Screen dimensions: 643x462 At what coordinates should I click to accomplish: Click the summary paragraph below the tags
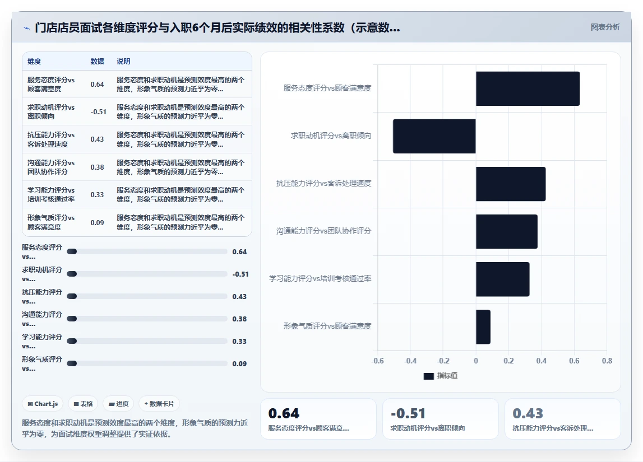(135, 428)
